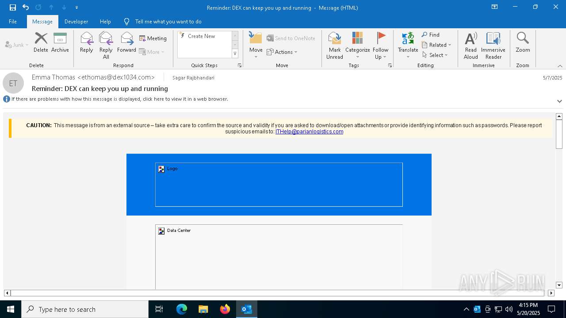Click Find in the Editing group
Image resolution: width=566 pixels, height=318 pixels.
click(x=431, y=35)
